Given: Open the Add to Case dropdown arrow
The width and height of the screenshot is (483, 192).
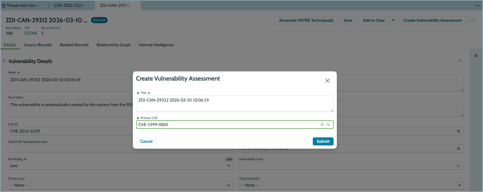Looking at the screenshot, I should click(393, 20).
